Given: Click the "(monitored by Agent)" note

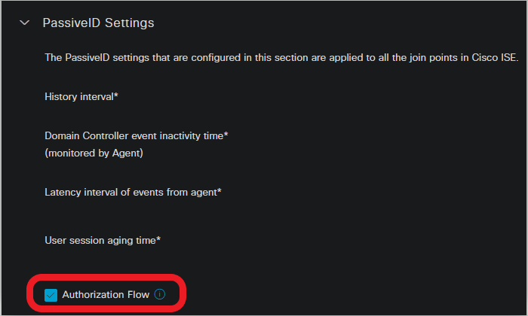Looking at the screenshot, I should [92, 153].
